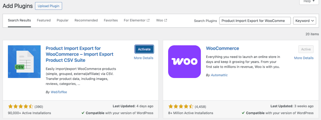Click the 8+ Million Active Installations text

pyautogui.click(x=191, y=113)
